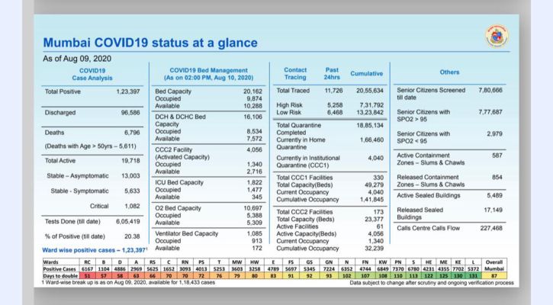This screenshot has width=553, height=305.
Task: Click the 'Total Positive' row label
Action: pos(63,91)
